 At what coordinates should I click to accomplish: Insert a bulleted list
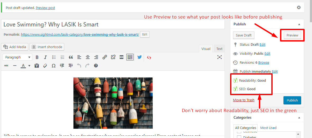pos(54,57)
